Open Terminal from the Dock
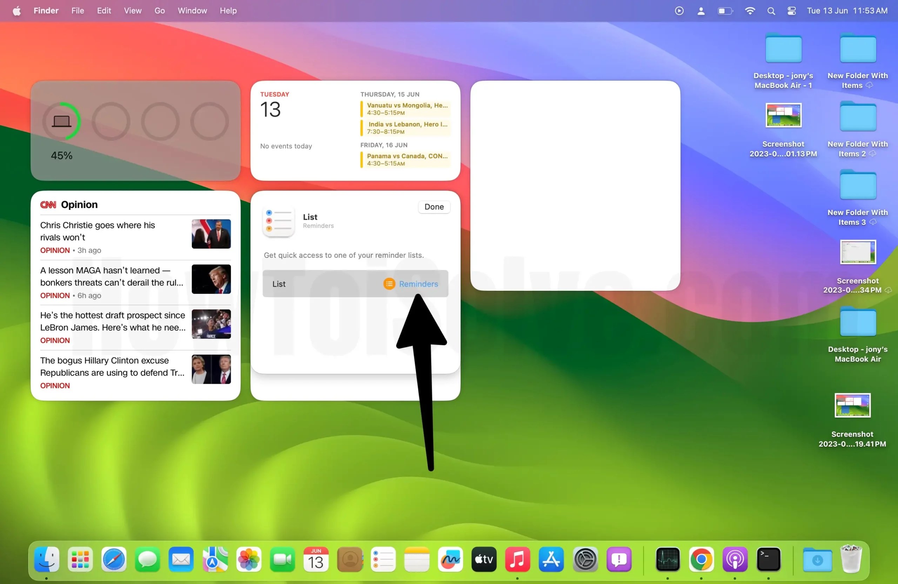Viewport: 898px width, 584px height. (769, 559)
